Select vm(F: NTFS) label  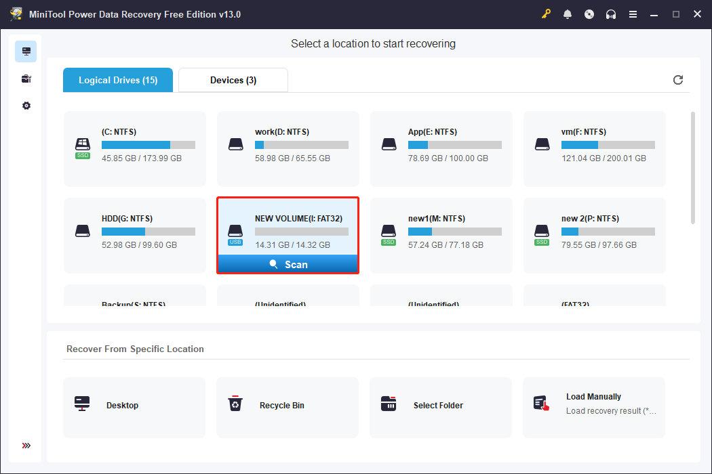click(584, 132)
